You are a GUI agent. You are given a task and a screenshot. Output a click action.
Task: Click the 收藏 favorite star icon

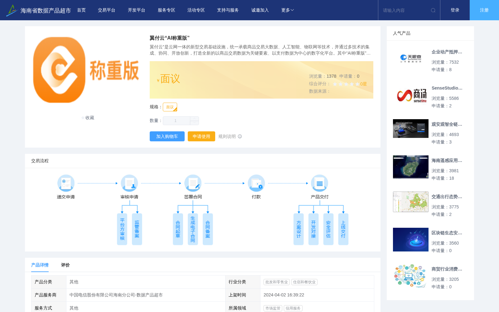(x=83, y=118)
